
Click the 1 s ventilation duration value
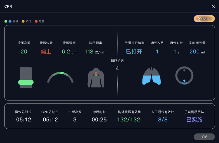[176, 52]
